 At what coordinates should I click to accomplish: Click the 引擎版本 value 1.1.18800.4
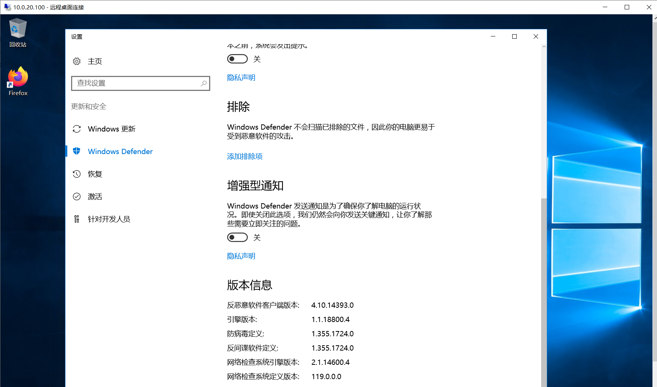pyautogui.click(x=331, y=320)
